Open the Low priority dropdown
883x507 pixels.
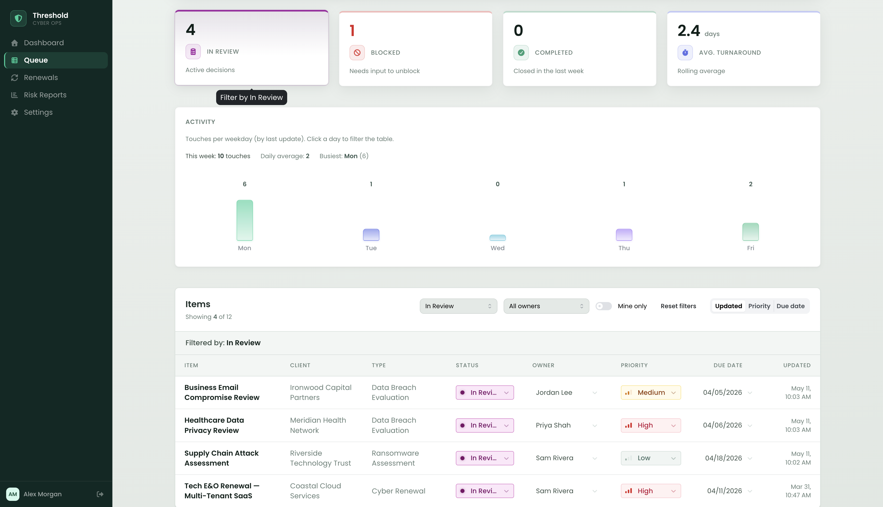(x=650, y=458)
